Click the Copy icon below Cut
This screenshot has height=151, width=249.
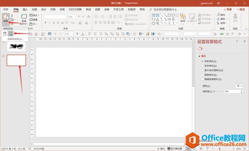12,19
